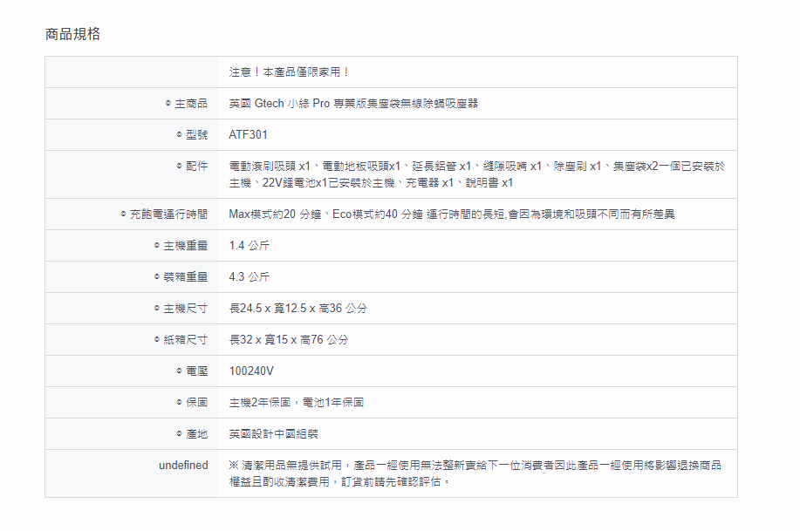Image resolution: width=800 pixels, height=531 pixels.
Task: Click the 商品規格 section heading
Action: (72, 34)
